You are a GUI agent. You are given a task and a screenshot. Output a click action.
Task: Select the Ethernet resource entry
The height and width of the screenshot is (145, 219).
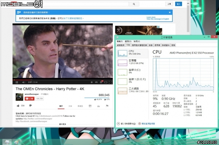click(x=132, y=91)
